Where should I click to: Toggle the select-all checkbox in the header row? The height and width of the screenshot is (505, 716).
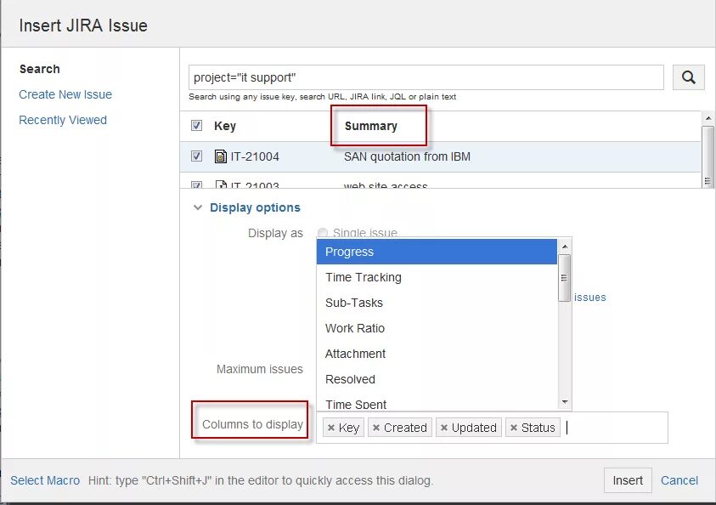[196, 124]
